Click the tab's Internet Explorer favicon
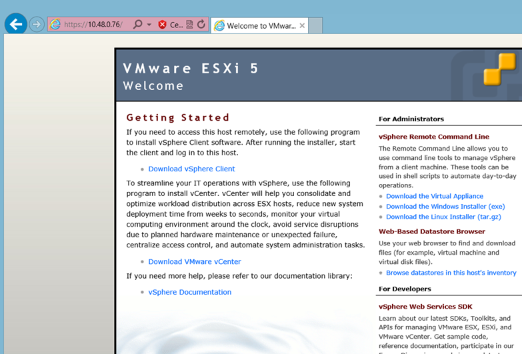 click(219, 25)
